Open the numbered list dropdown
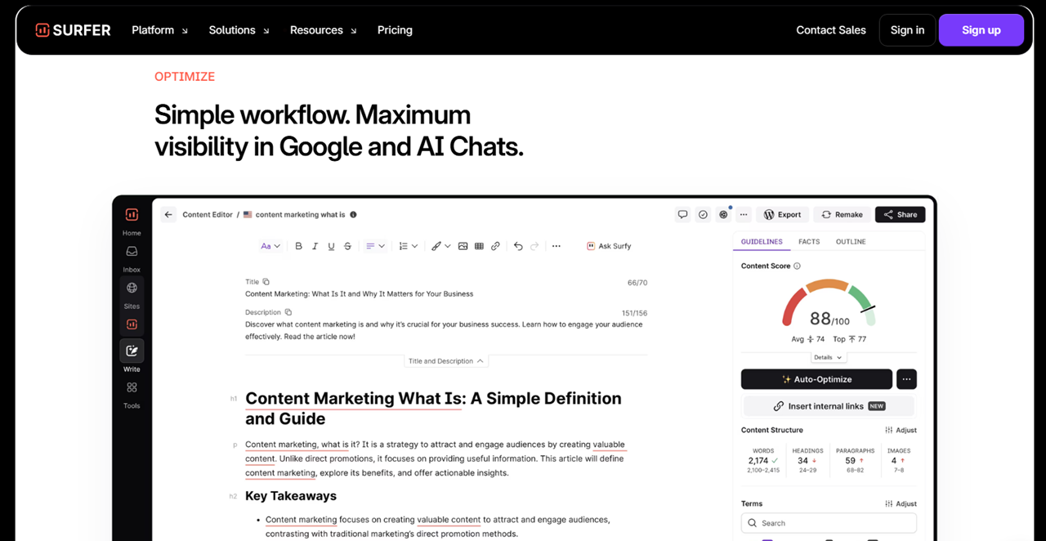Image resolution: width=1046 pixels, height=541 pixels. [408, 246]
